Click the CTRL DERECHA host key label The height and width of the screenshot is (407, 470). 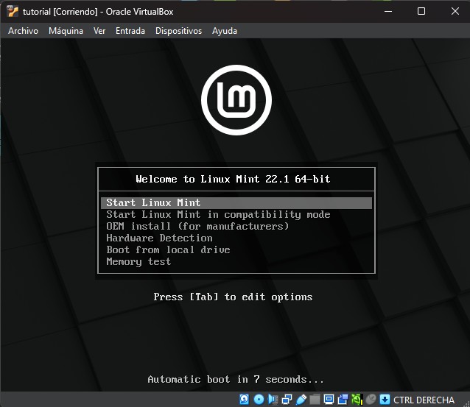[x=424, y=400]
